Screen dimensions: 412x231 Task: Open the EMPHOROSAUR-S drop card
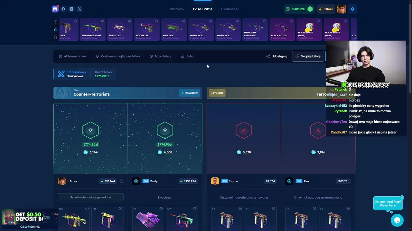click(93, 30)
